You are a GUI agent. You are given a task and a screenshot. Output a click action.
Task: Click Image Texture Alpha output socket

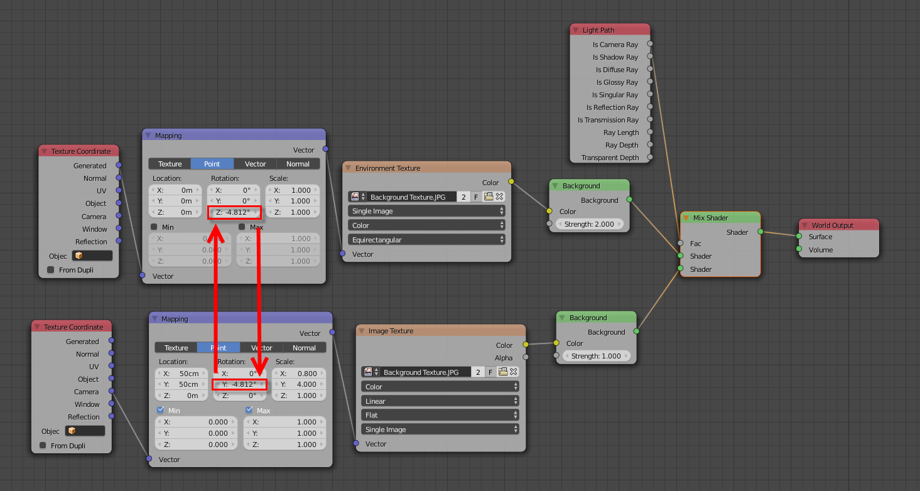click(526, 357)
